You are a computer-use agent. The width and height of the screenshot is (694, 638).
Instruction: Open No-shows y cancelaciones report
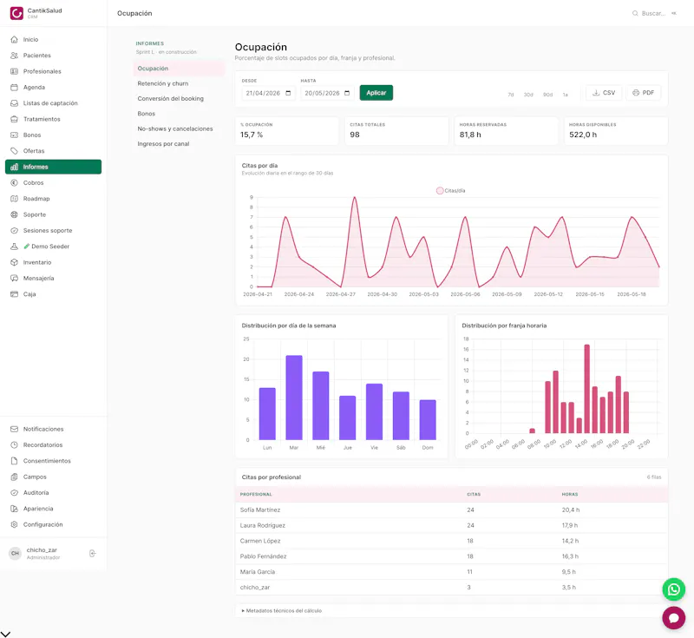point(179,128)
